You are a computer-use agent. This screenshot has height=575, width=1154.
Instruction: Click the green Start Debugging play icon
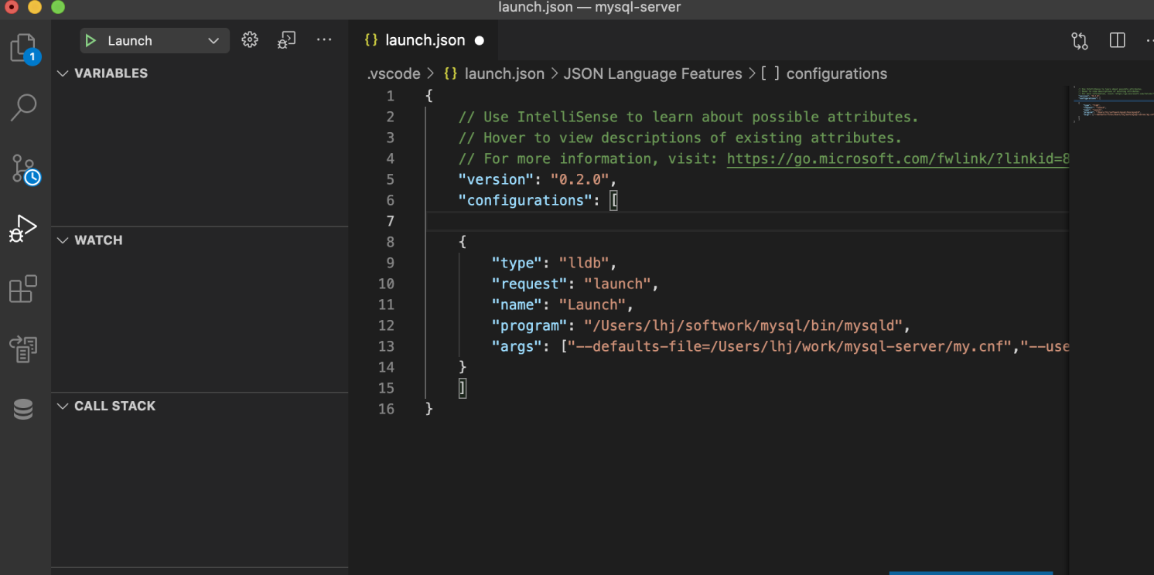[91, 41]
